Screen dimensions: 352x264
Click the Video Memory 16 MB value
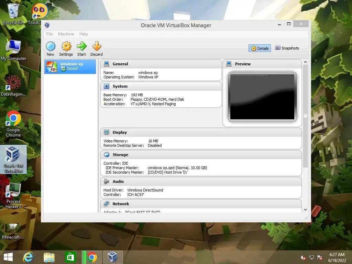pyautogui.click(x=153, y=141)
